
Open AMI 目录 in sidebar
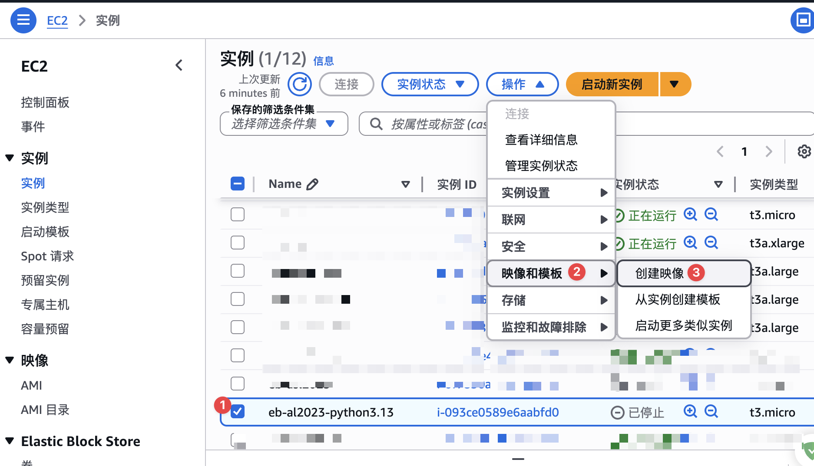pos(45,410)
